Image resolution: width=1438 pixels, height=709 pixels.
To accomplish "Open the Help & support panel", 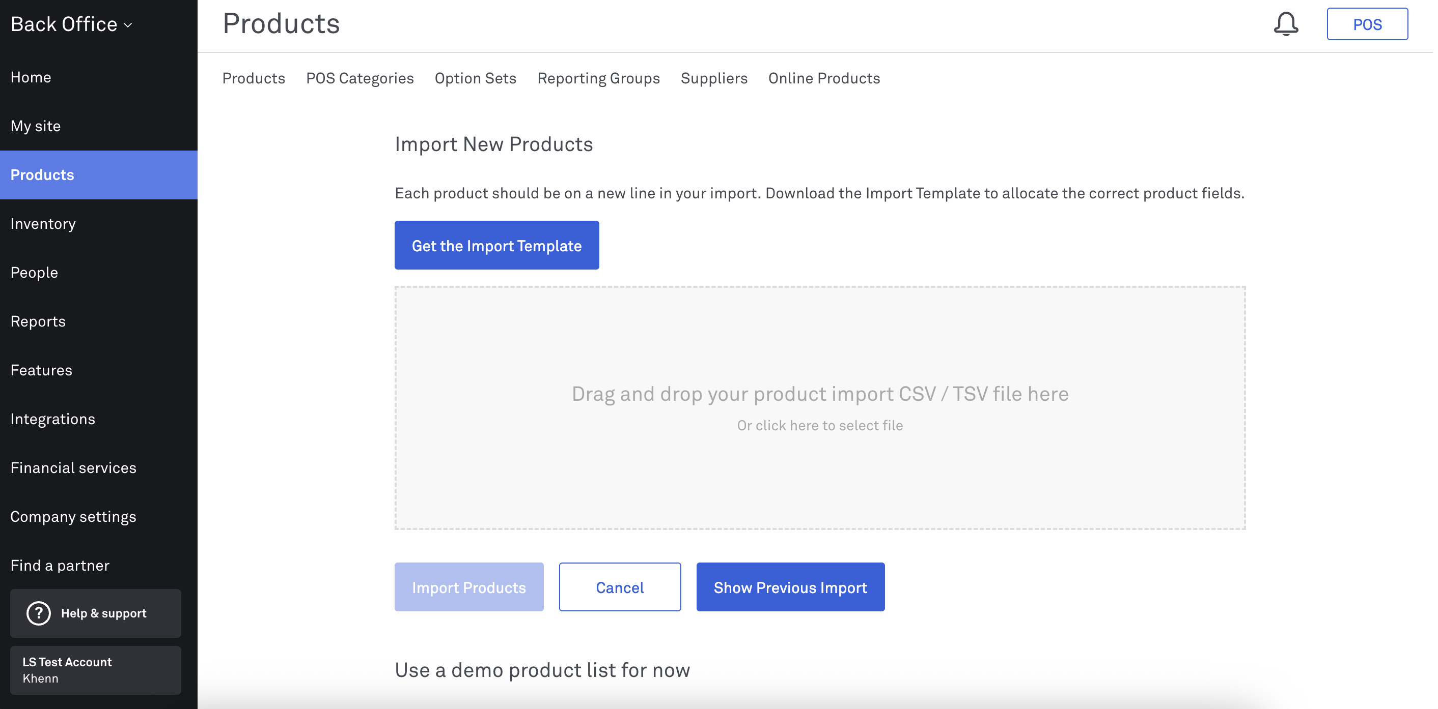I will click(x=95, y=613).
